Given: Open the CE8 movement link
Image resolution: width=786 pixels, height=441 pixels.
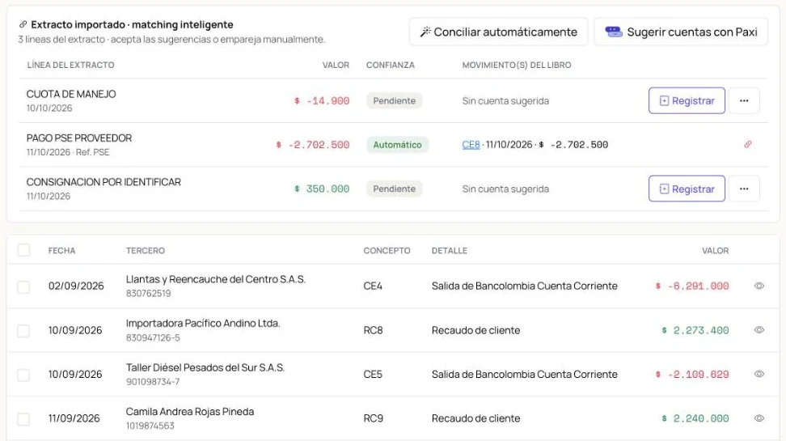Looking at the screenshot, I should (x=471, y=145).
